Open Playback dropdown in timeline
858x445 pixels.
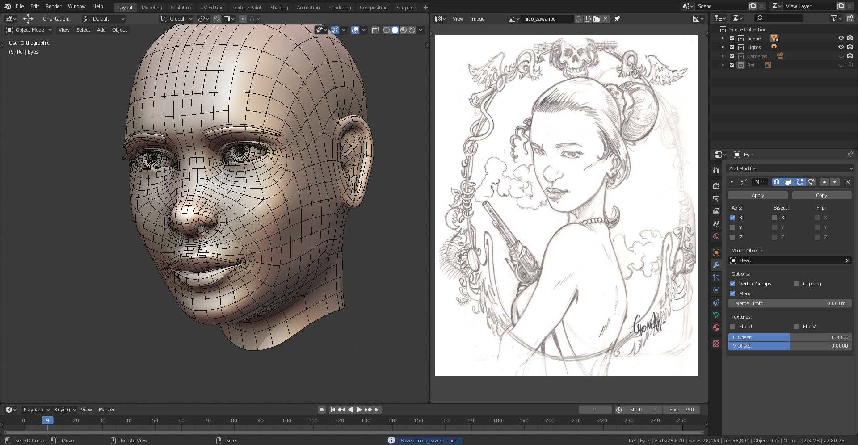(36, 410)
